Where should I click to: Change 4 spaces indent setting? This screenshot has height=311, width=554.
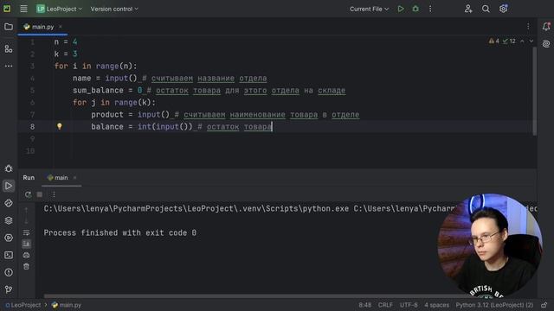(x=436, y=305)
